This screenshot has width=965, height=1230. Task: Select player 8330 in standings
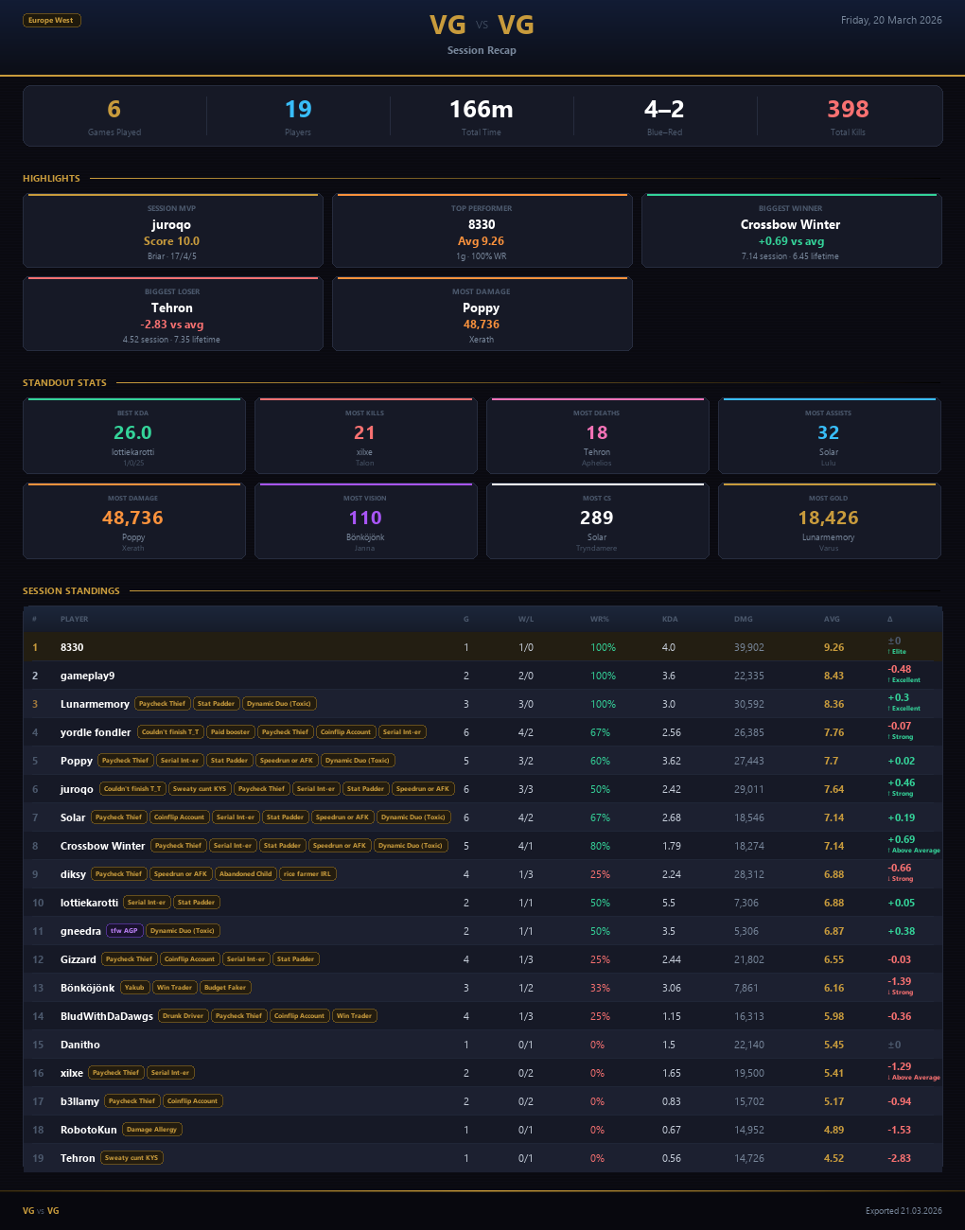(72, 647)
